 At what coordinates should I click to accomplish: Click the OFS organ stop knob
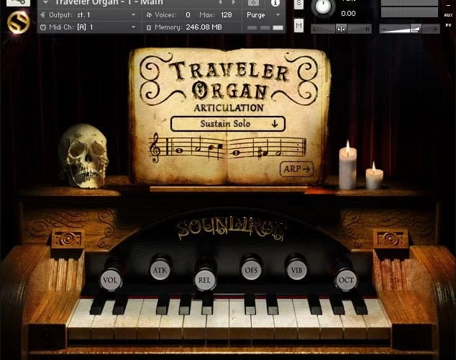[x=251, y=270]
